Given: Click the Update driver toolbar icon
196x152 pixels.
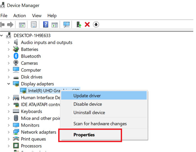Looking at the screenshot, I should (x=79, y=24).
